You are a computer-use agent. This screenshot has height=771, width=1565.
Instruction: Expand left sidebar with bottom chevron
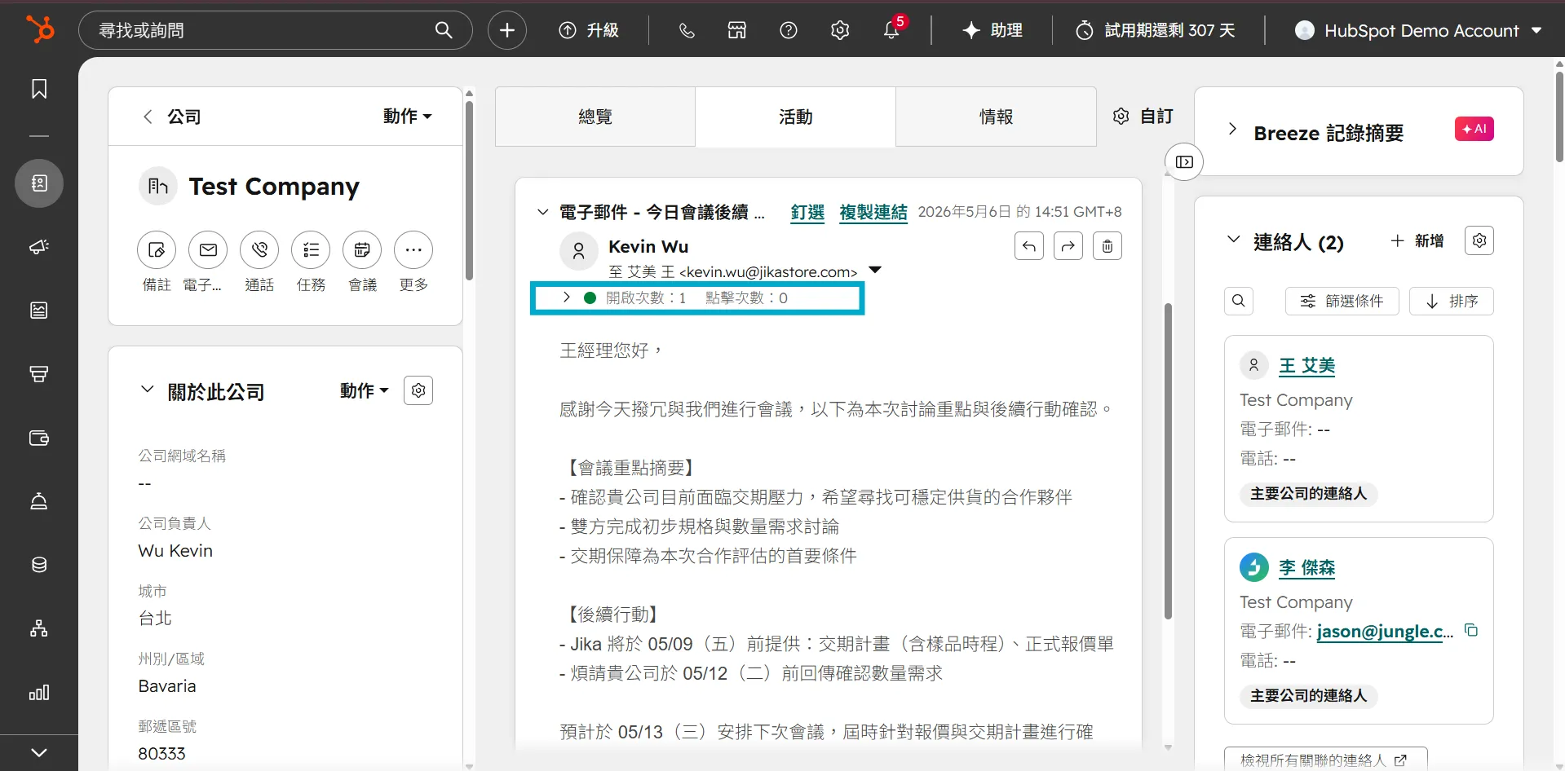coord(39,752)
